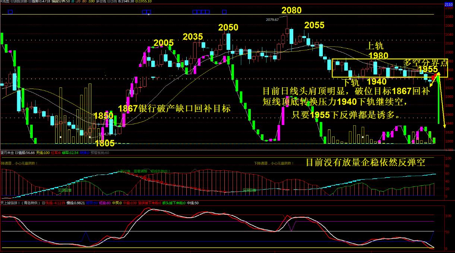Click the 1804.78 low price label
Screen dimensions: 455x253
104,134
